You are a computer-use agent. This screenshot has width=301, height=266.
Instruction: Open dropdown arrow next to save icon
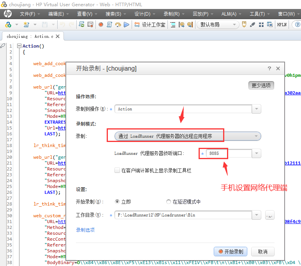point(53,25)
